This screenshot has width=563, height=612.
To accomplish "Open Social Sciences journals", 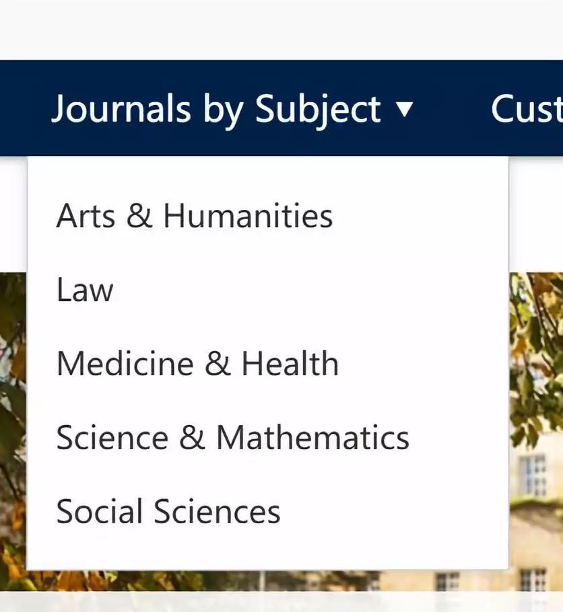I will (x=168, y=511).
